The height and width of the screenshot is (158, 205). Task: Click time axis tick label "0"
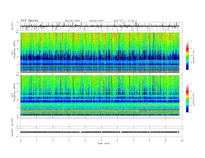point(20,141)
